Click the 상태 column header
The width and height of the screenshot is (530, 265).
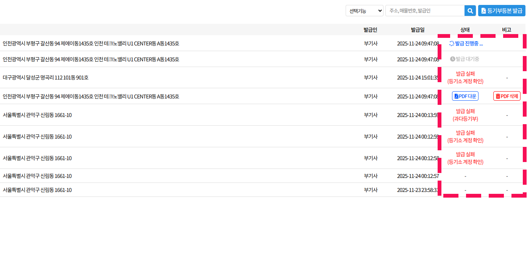click(465, 30)
